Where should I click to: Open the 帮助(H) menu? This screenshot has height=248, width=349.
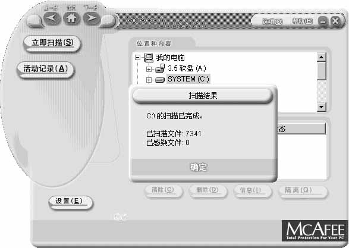[x=302, y=21]
